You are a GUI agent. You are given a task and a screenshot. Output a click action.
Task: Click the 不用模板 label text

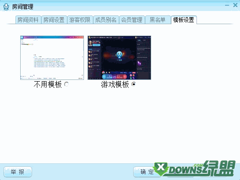pyautogui.click(x=48, y=84)
